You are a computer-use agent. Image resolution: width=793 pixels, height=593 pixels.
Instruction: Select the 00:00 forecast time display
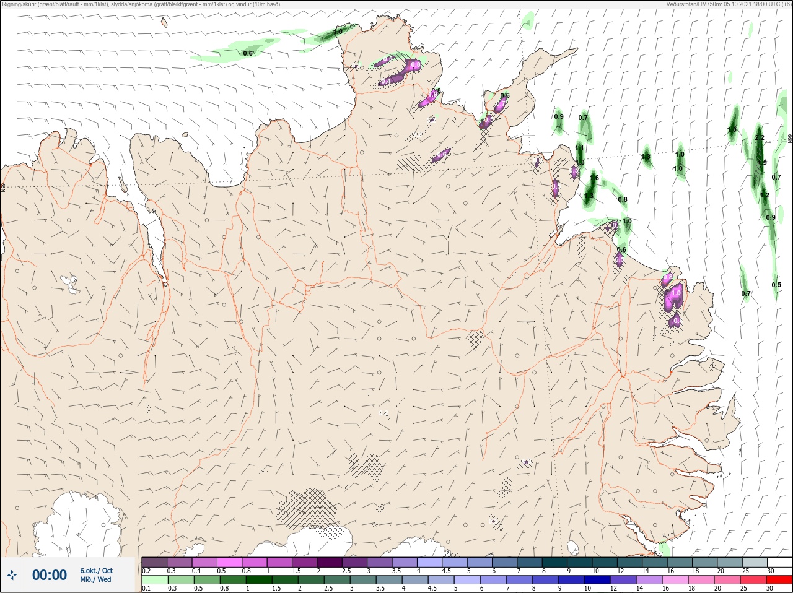[50, 575]
